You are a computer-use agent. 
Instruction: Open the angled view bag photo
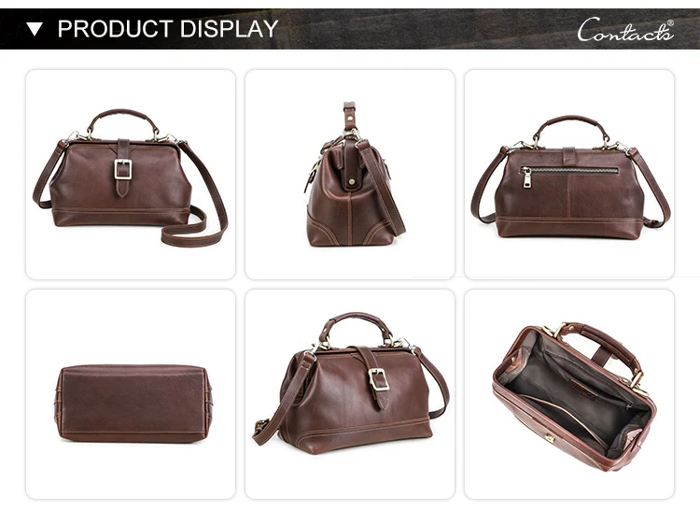click(350, 394)
